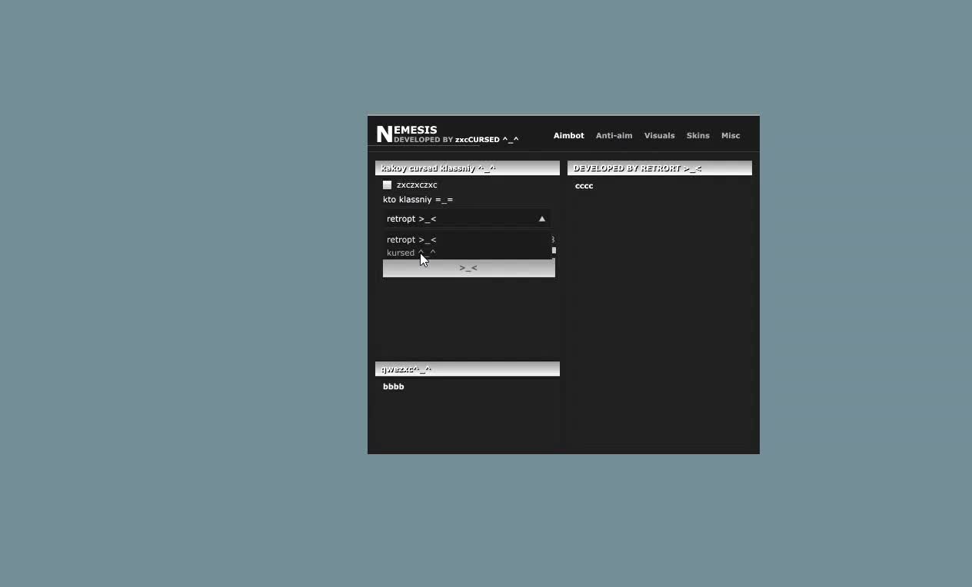Collapse the retropt >_< dropdown with its arrow
Viewport: 972px width, 587px height.
pyautogui.click(x=542, y=218)
